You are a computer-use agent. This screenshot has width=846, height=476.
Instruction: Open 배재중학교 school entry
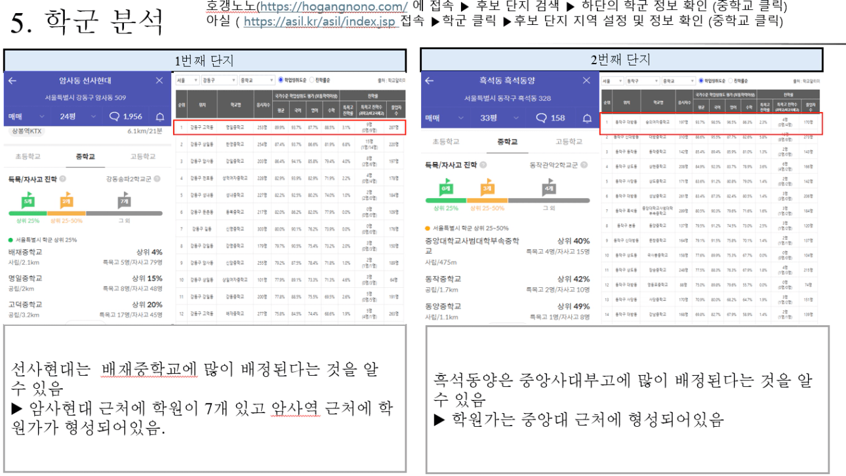coord(85,257)
